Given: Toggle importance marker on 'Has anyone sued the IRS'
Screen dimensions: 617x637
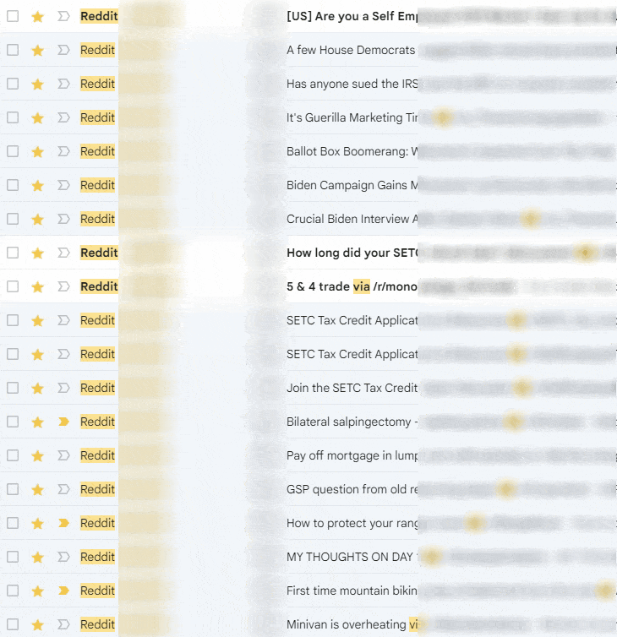Looking at the screenshot, I should click(x=63, y=84).
